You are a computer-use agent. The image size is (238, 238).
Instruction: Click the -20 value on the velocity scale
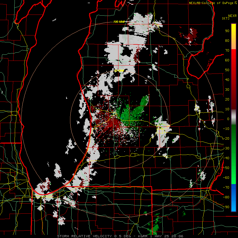pos(226,138)
